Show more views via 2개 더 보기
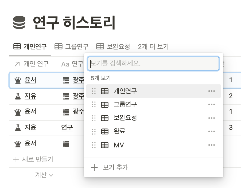The width and height of the screenshot is (241, 188). (x=153, y=46)
